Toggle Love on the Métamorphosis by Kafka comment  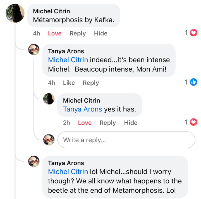(55, 33)
